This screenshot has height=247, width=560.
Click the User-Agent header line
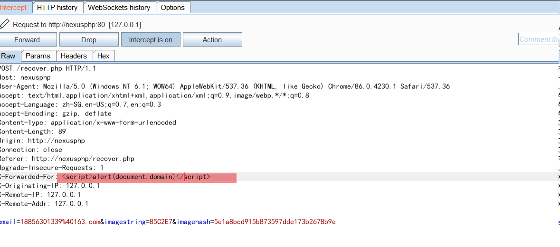pyautogui.click(x=224, y=86)
